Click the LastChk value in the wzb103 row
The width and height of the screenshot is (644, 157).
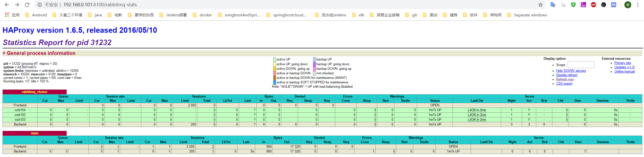[477, 120]
